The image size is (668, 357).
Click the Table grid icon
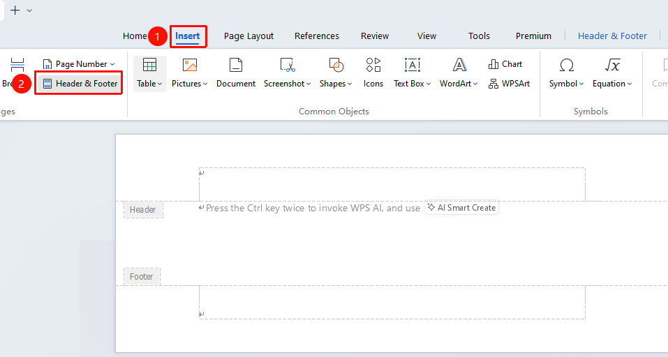(149, 65)
